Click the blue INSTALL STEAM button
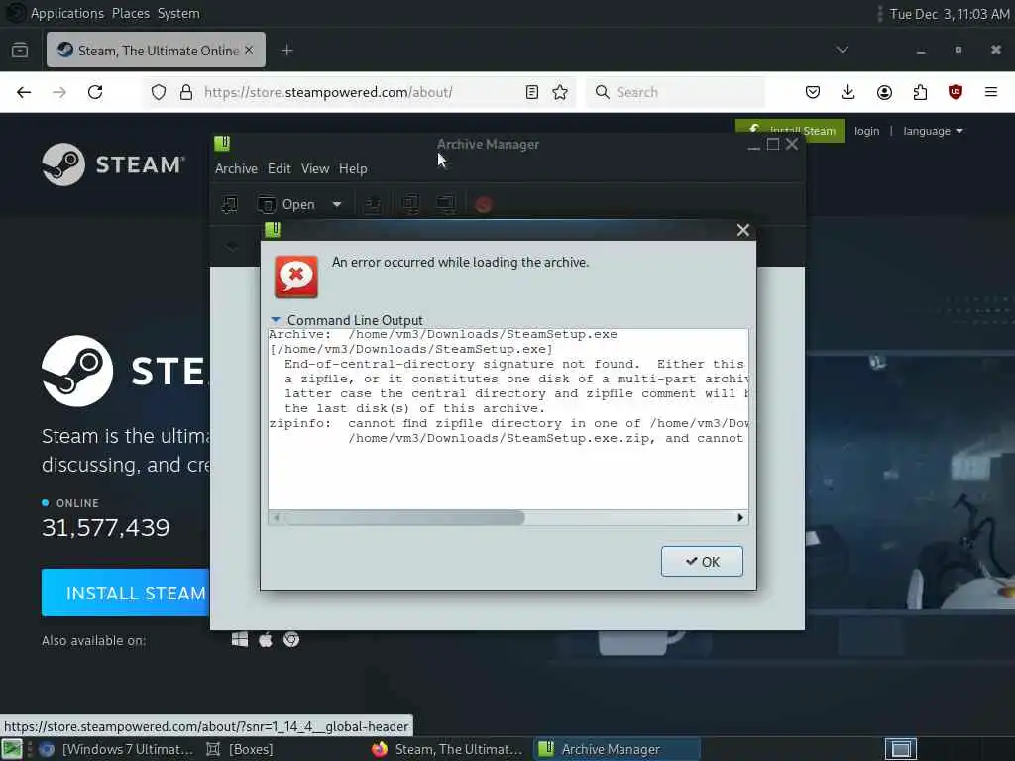1015x761 pixels. tap(126, 593)
